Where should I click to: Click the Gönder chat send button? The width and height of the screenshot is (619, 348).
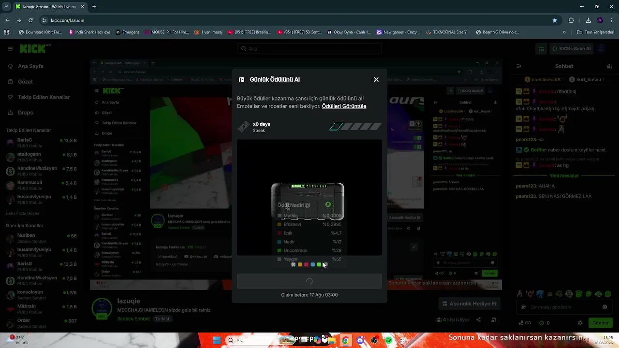coord(600,323)
